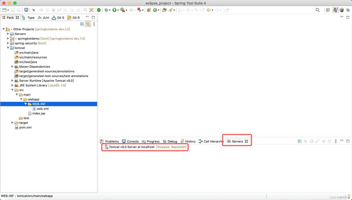Open Servers view menu three dots

(x=336, y=141)
